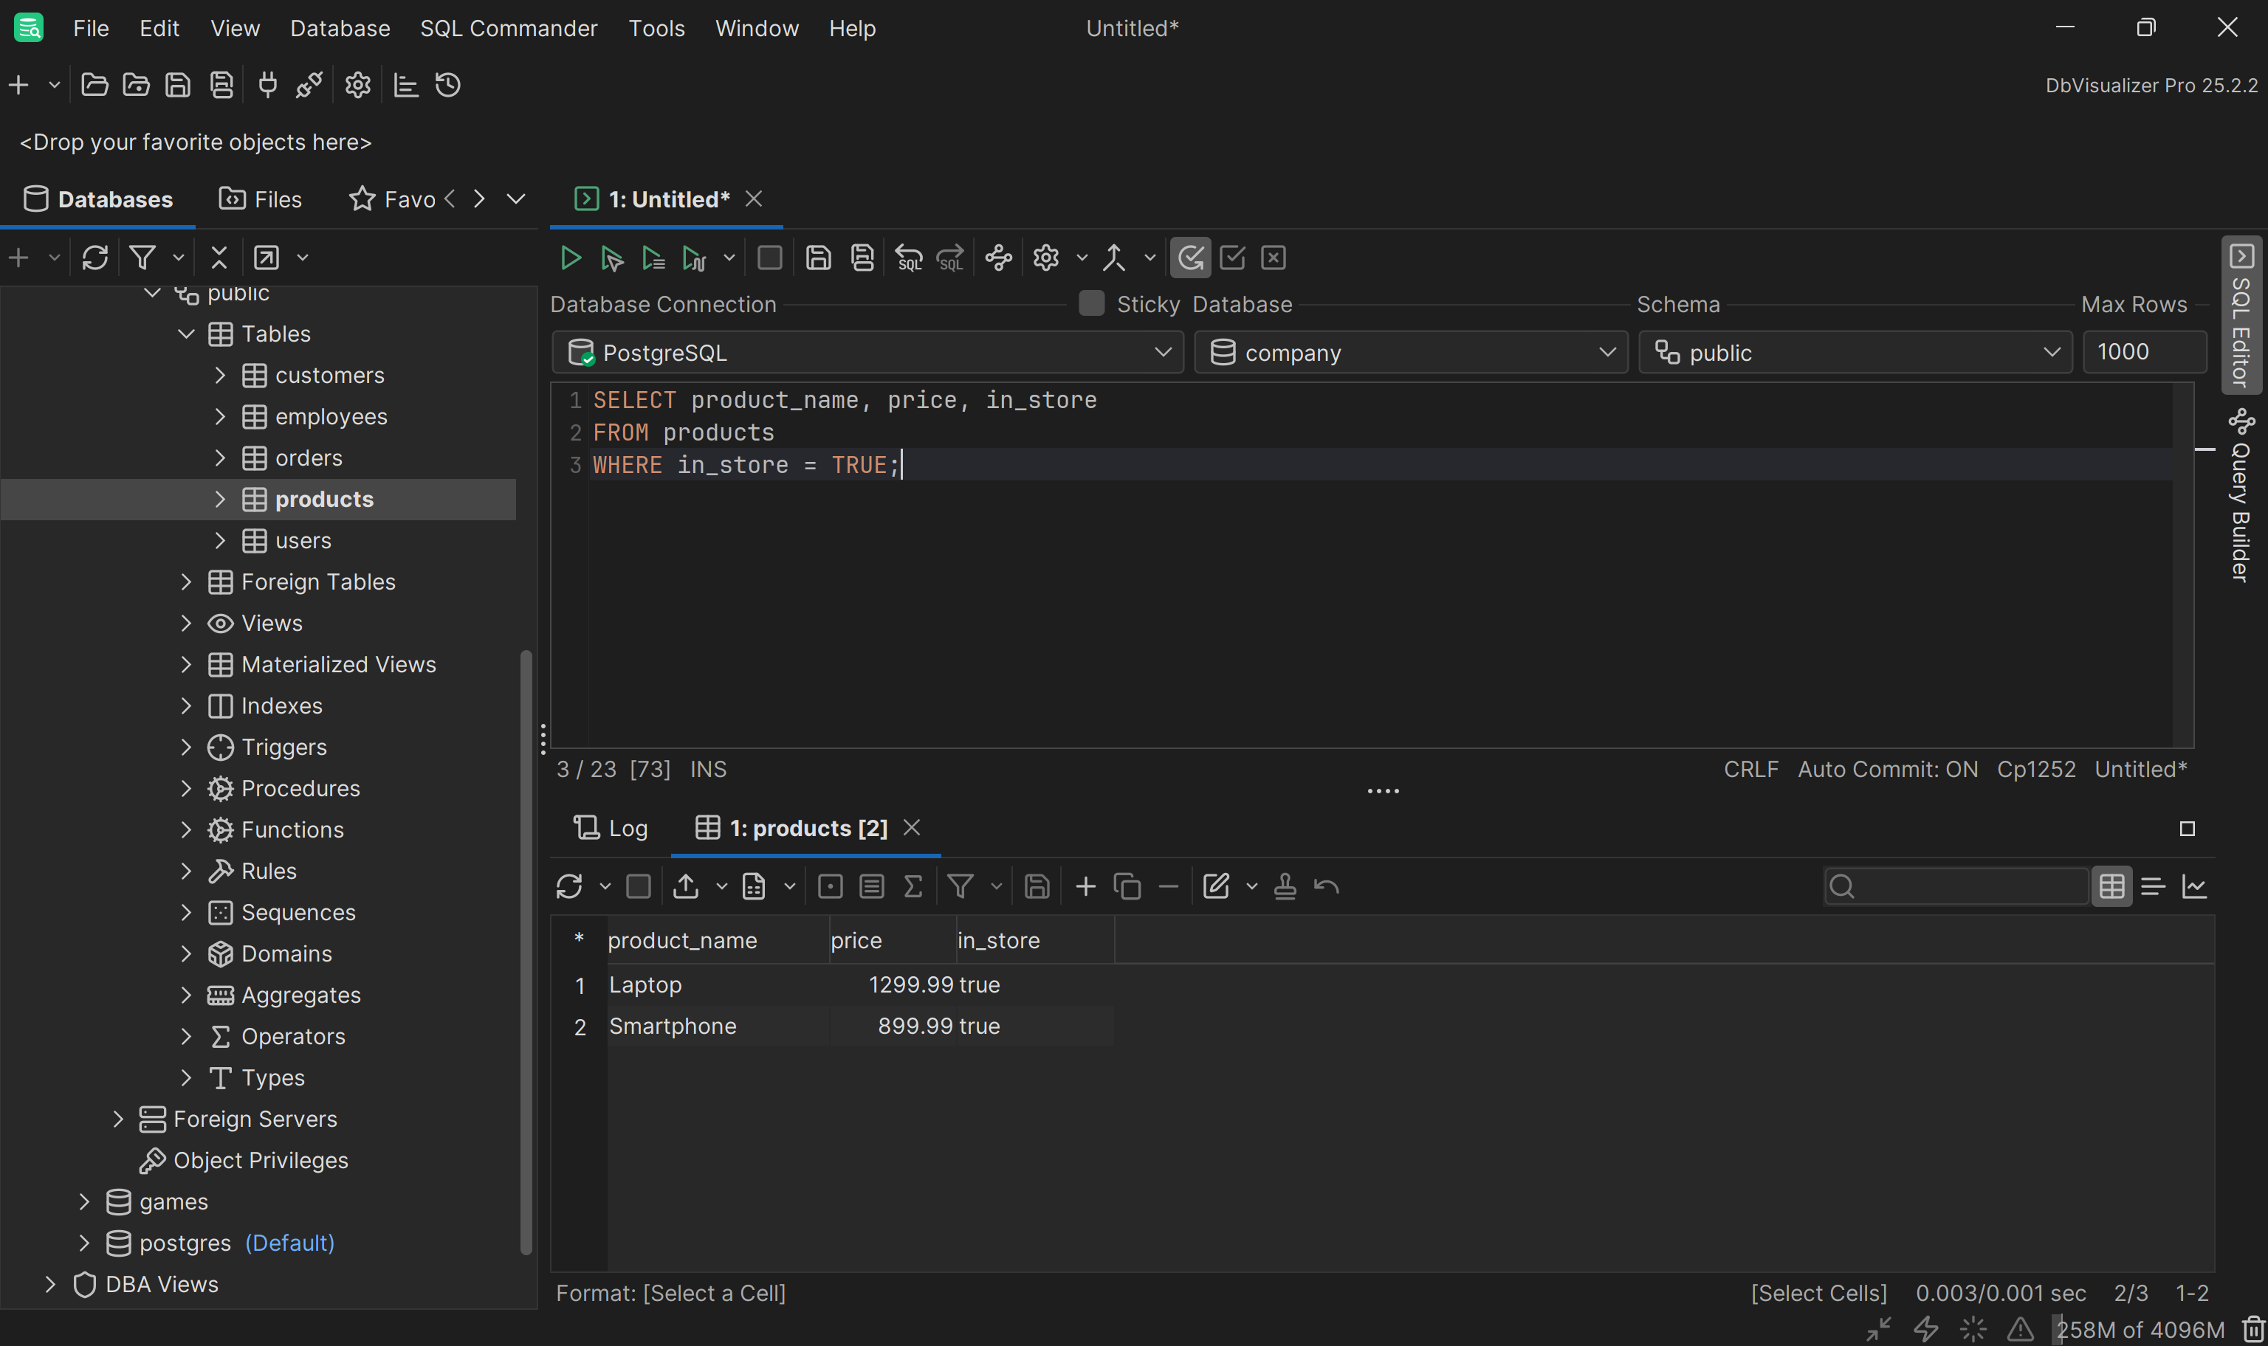Click the undo arrow in grid toolbar
This screenshot has width=2268, height=1346.
(1327, 886)
